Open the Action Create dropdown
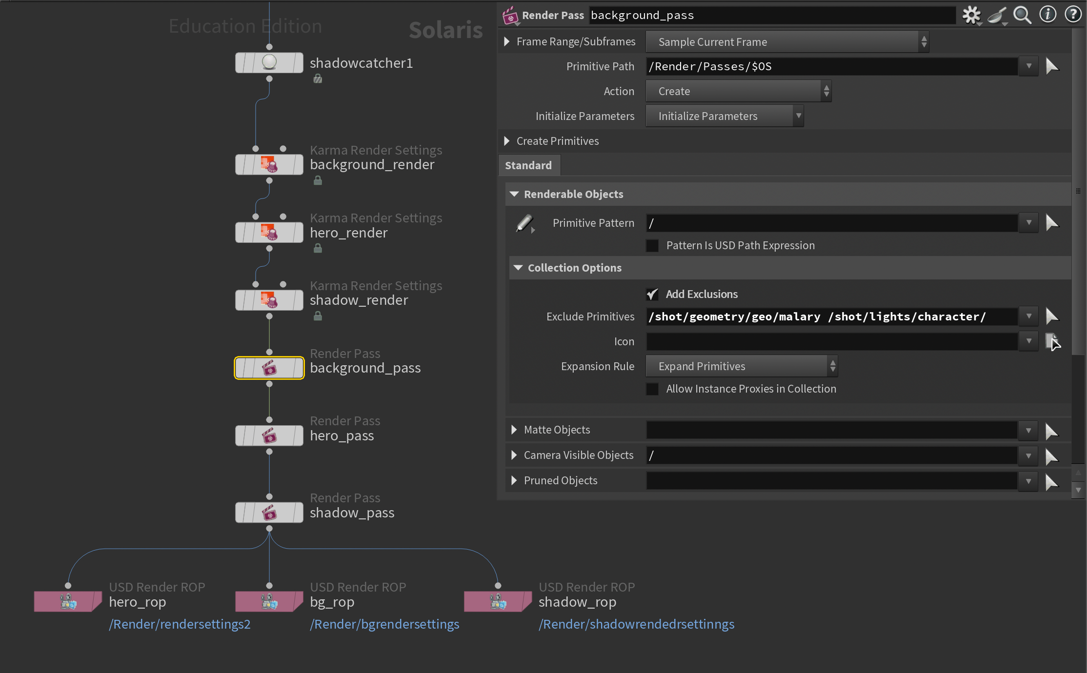 pos(738,91)
